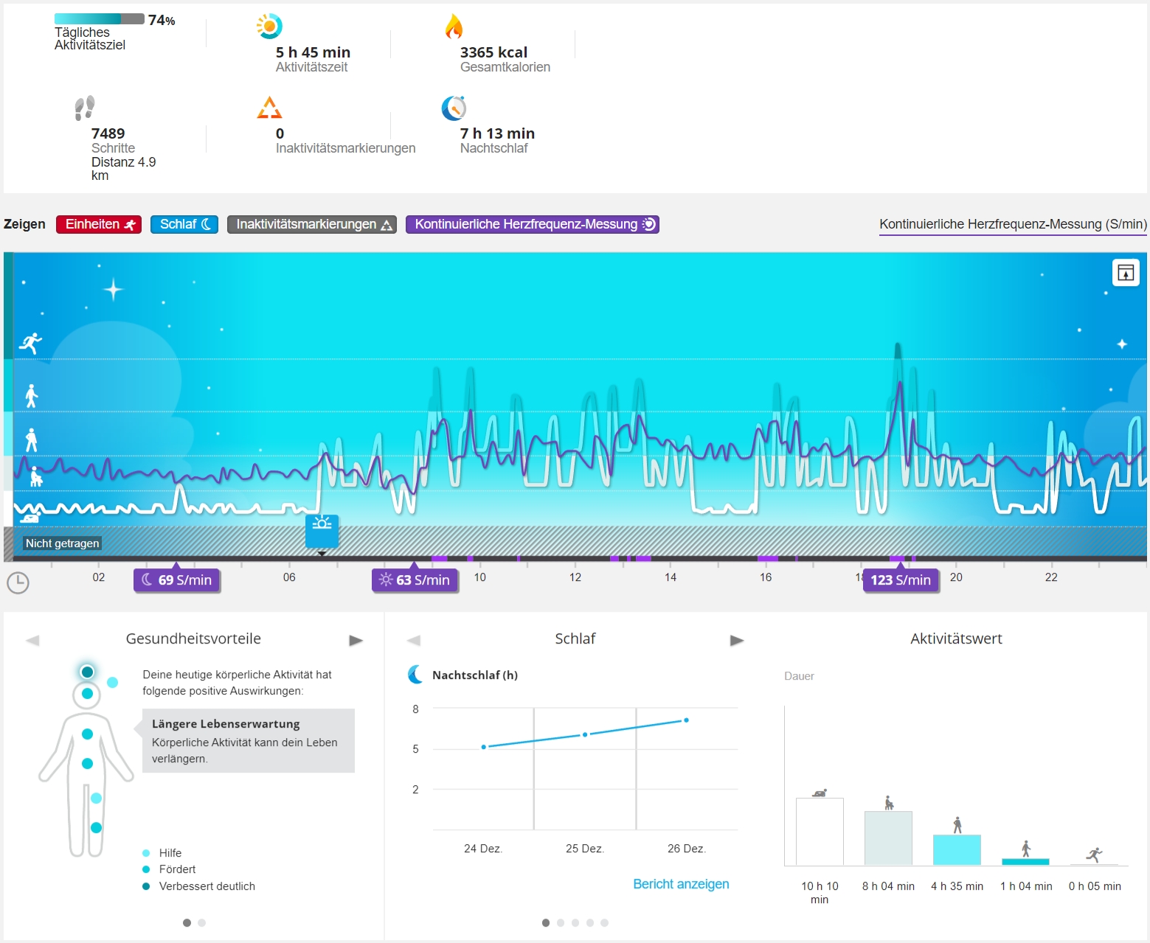
Task: Select second Gesundheitsvorteile page dot
Action: 201,922
